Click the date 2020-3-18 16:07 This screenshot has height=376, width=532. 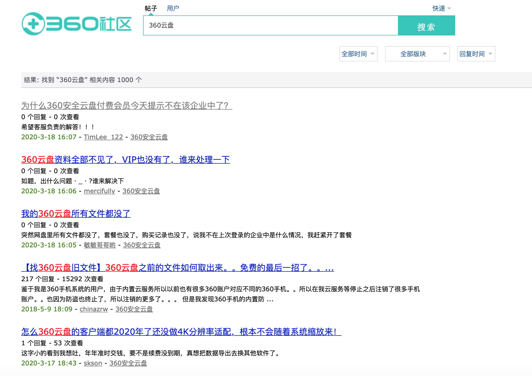pyautogui.click(x=49, y=137)
